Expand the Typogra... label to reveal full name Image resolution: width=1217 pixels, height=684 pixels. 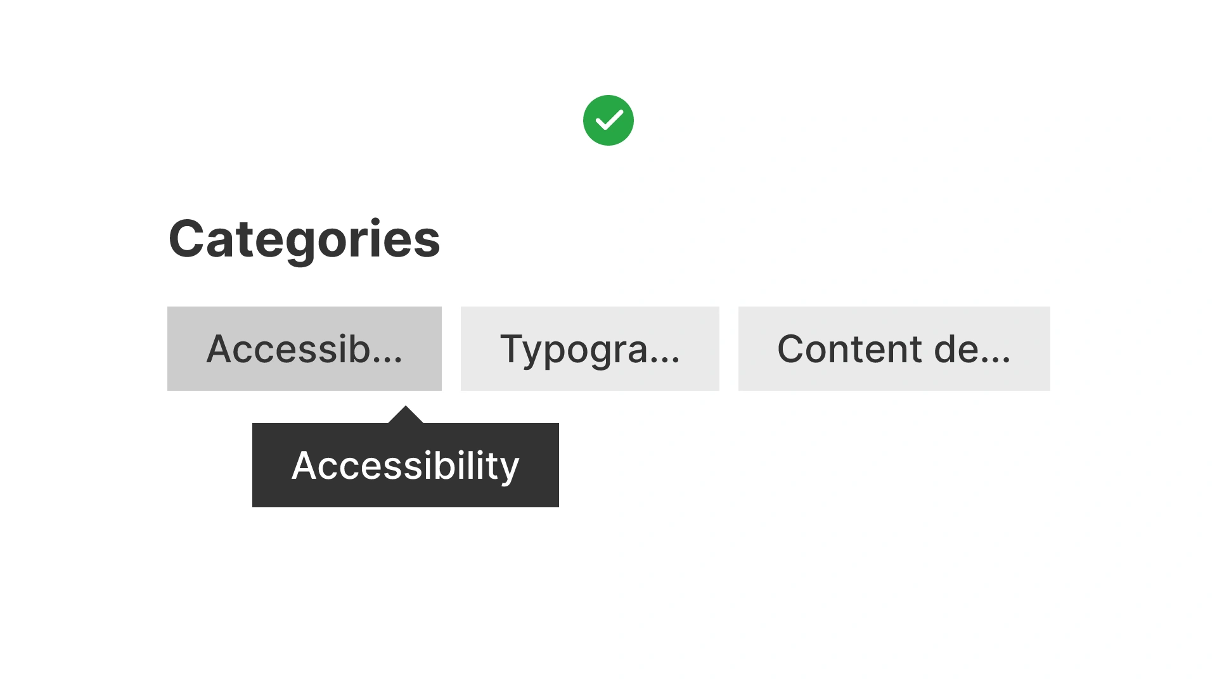point(589,348)
